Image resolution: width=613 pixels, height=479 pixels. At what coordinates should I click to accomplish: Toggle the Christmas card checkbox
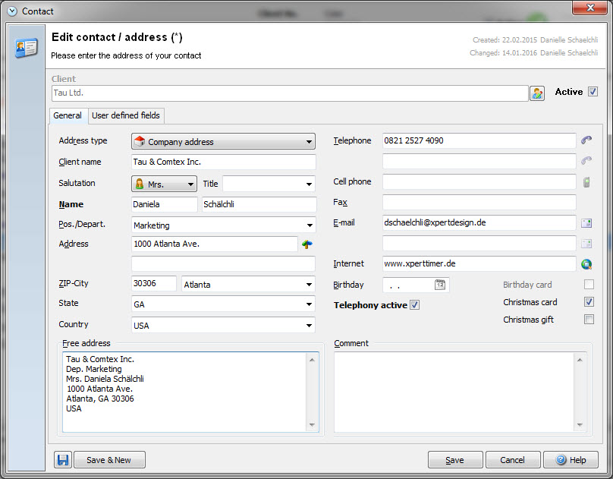pos(589,302)
